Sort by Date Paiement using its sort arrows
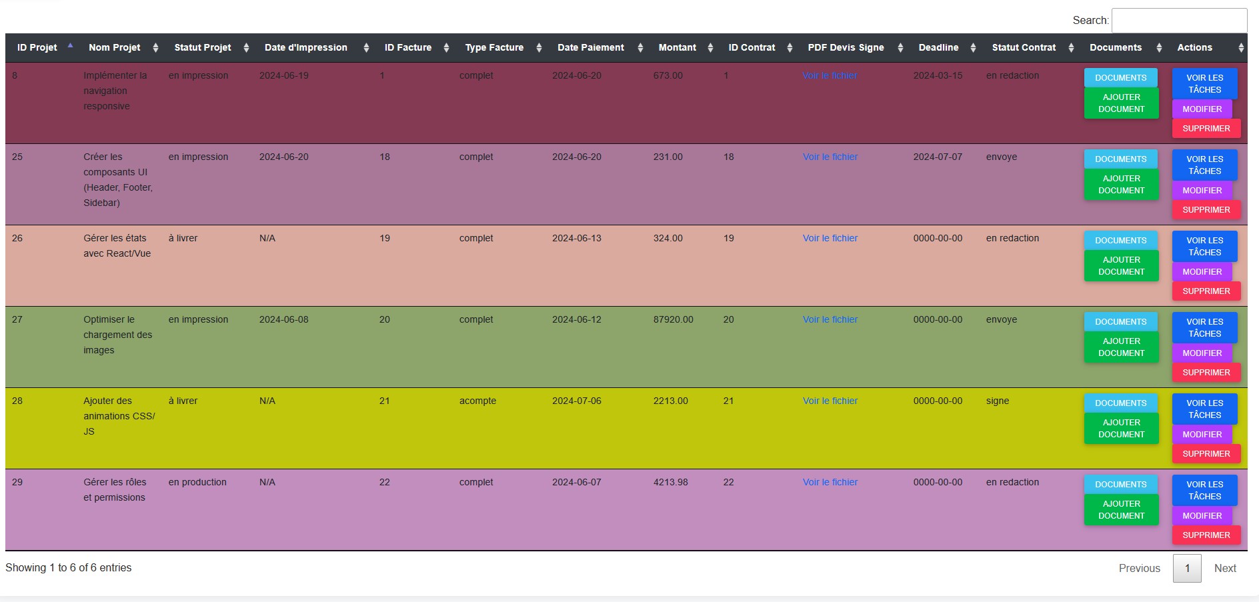Screen dimensions: 1259x602 [639, 47]
